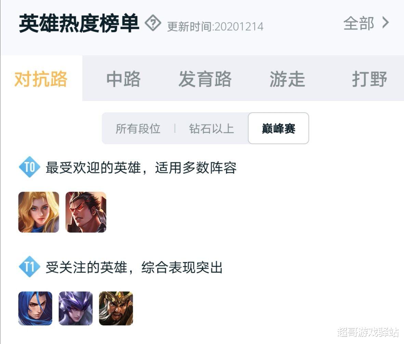The image size is (404, 344).
Task: Click the update time text 20201214
Action: [x=239, y=27]
